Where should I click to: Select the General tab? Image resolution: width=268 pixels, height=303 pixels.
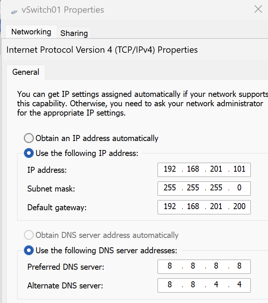26,72
